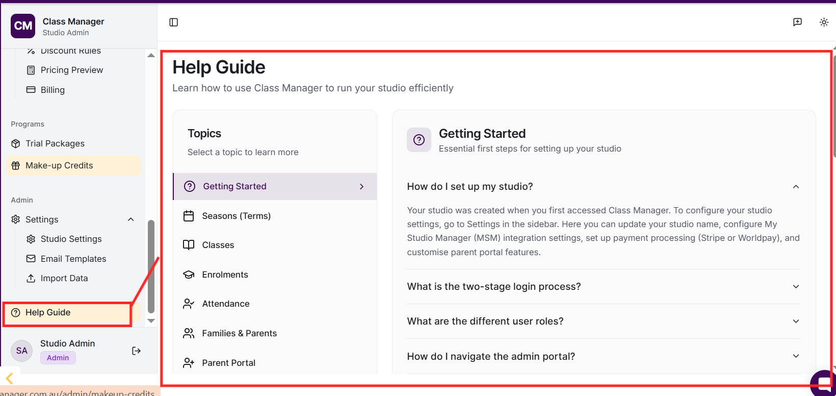Click the sidebar scrollbar thumb

[x=151, y=266]
